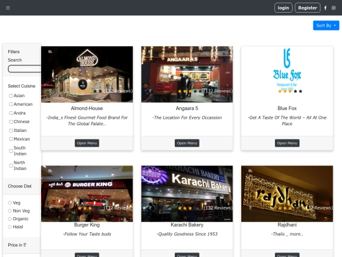Click the reviews count on Angaara 5

218,91
